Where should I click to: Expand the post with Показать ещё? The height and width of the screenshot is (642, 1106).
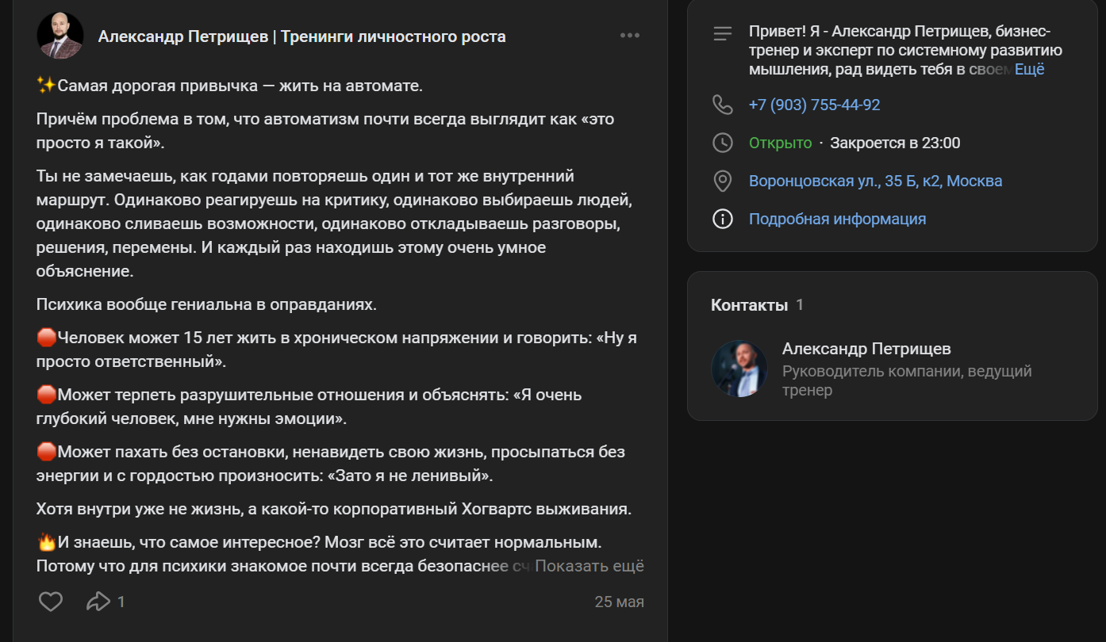pos(589,566)
